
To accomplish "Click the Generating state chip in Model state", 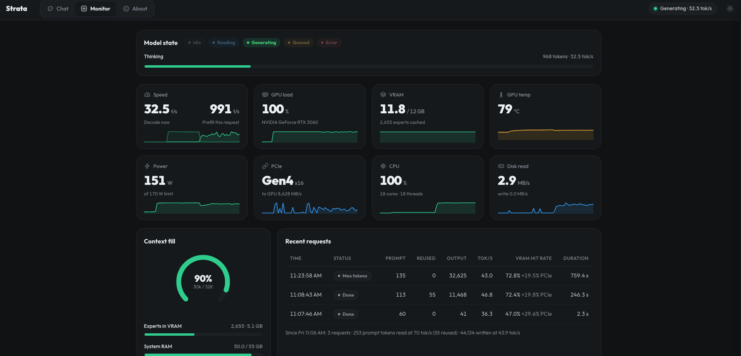I will coord(261,43).
